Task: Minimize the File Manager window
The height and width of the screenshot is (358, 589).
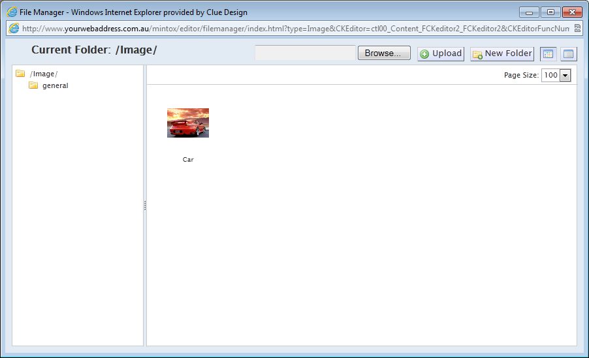Action: pos(528,12)
